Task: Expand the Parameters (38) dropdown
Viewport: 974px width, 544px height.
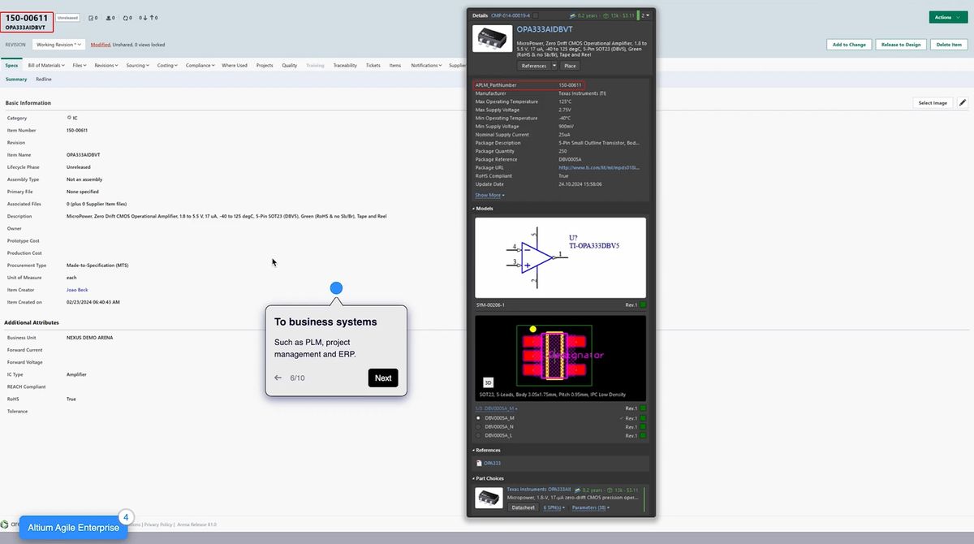Action: 589,507
